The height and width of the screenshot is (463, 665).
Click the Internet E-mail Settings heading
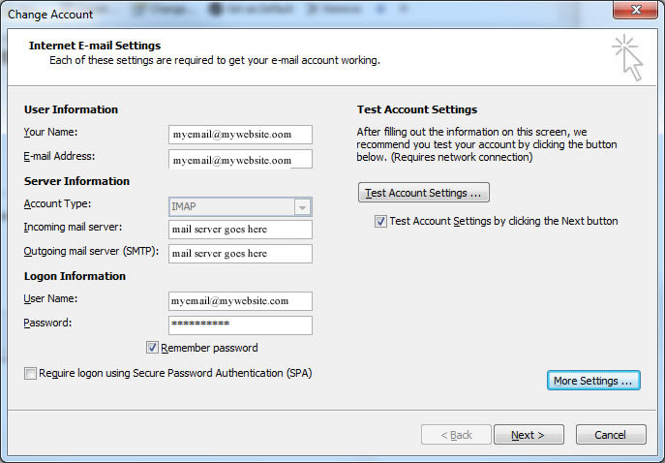coord(95,46)
